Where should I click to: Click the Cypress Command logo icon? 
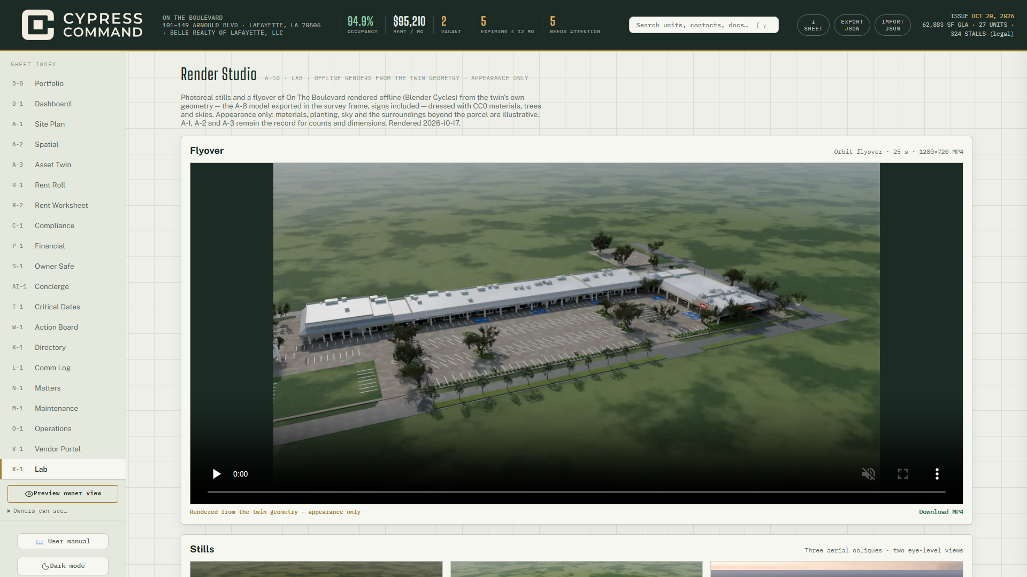point(37,25)
